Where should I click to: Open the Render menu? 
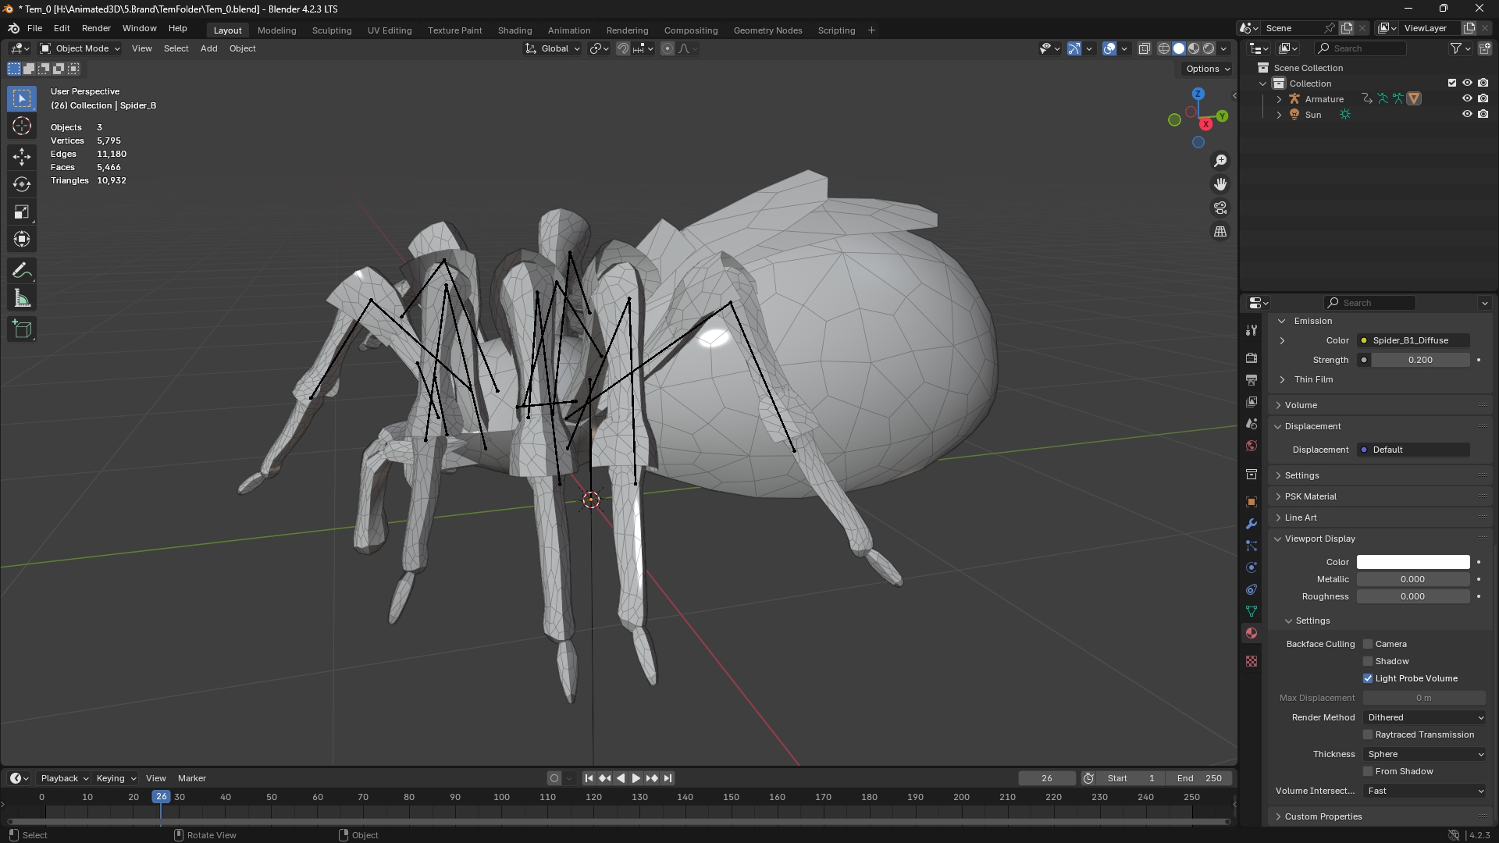(96, 28)
